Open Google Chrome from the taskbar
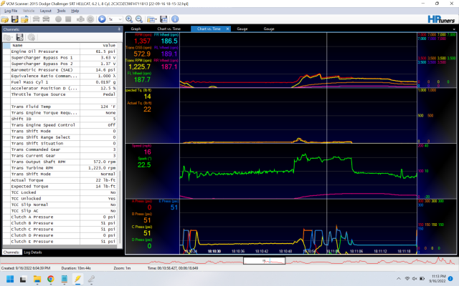The image size is (459, 286). 51,279
